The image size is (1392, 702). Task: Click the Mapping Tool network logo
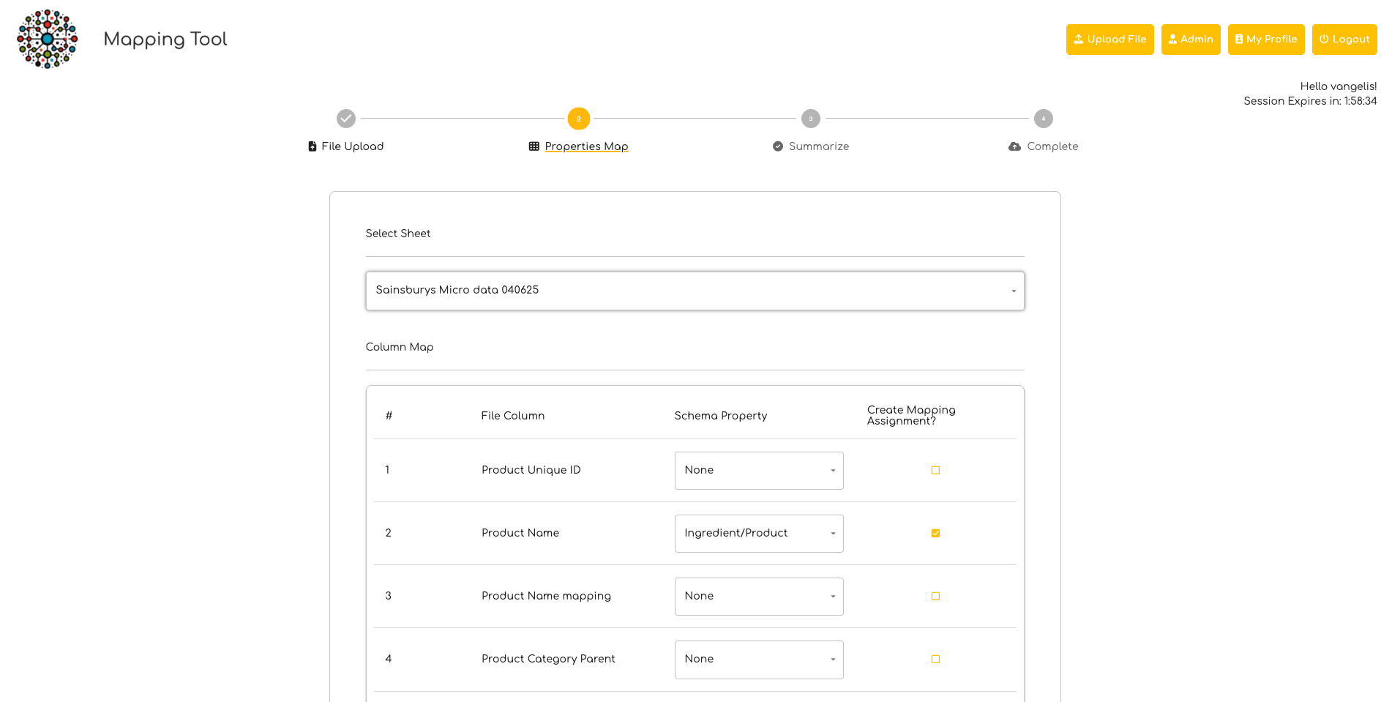(x=48, y=40)
